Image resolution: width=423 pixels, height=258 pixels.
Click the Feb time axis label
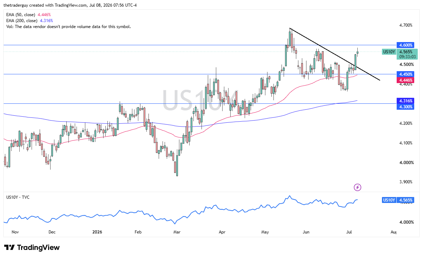tap(138, 232)
